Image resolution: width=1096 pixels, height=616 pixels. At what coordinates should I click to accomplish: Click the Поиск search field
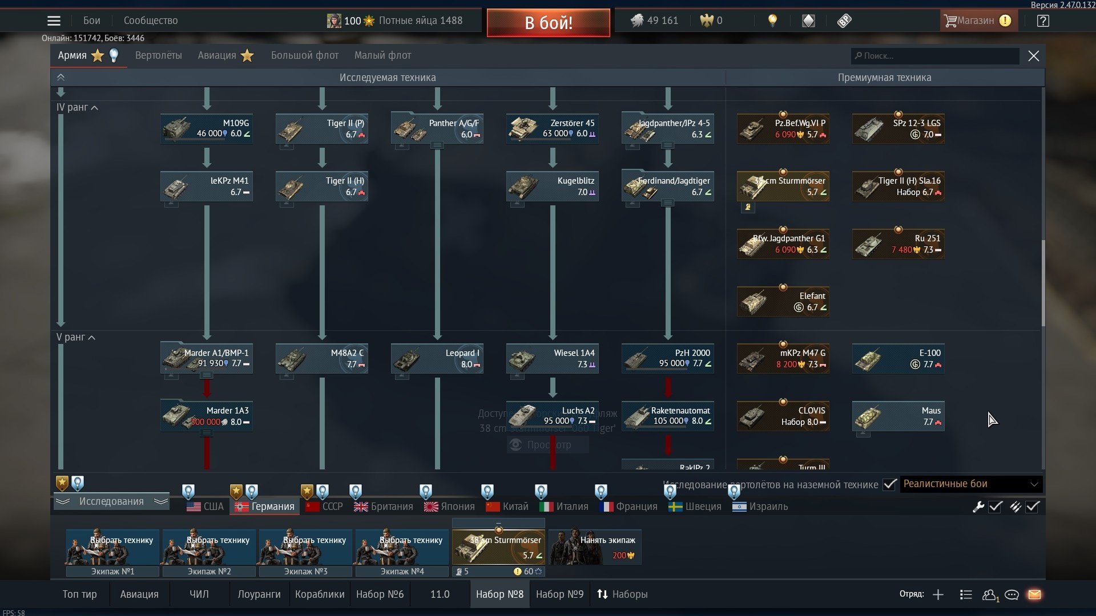coord(936,56)
